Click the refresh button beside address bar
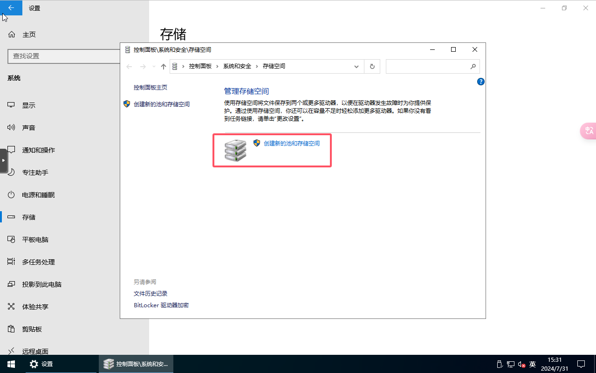The image size is (596, 373). (x=372, y=66)
